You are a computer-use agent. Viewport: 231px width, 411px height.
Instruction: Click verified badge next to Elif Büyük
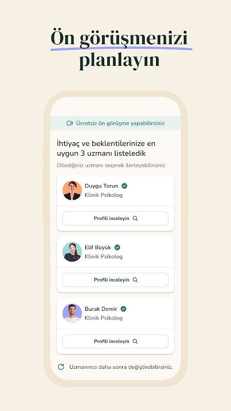pos(118,248)
